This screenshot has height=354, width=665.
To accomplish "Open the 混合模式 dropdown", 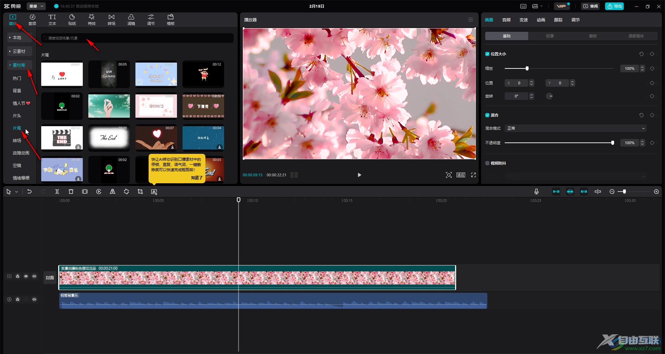I will pos(575,128).
